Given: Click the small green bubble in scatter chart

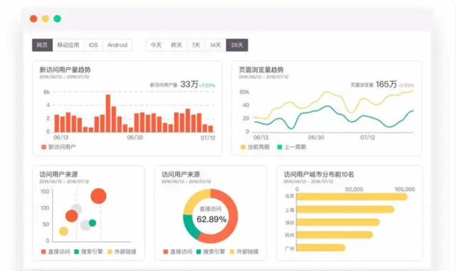Looking at the screenshot, I should [x=92, y=223].
